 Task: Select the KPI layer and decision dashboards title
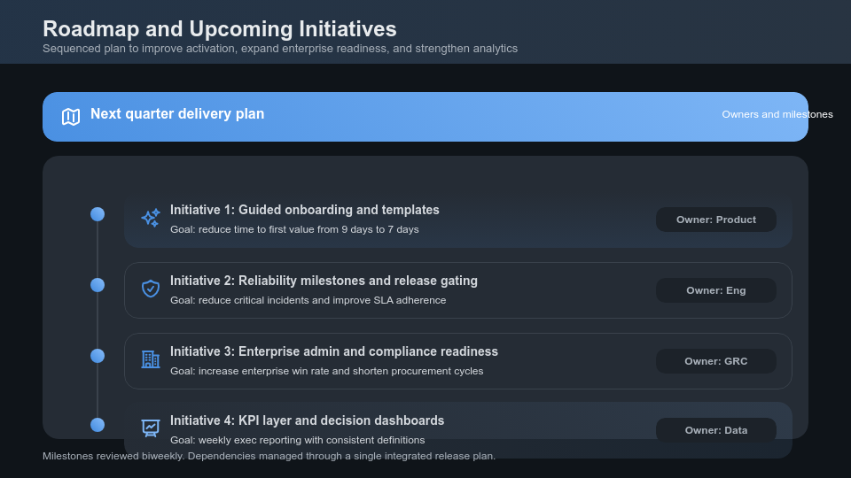pyautogui.click(x=307, y=420)
